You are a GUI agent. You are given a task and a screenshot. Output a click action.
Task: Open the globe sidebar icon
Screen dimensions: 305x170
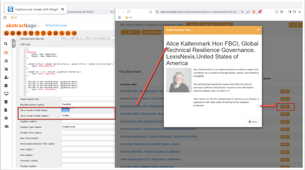pos(6,118)
